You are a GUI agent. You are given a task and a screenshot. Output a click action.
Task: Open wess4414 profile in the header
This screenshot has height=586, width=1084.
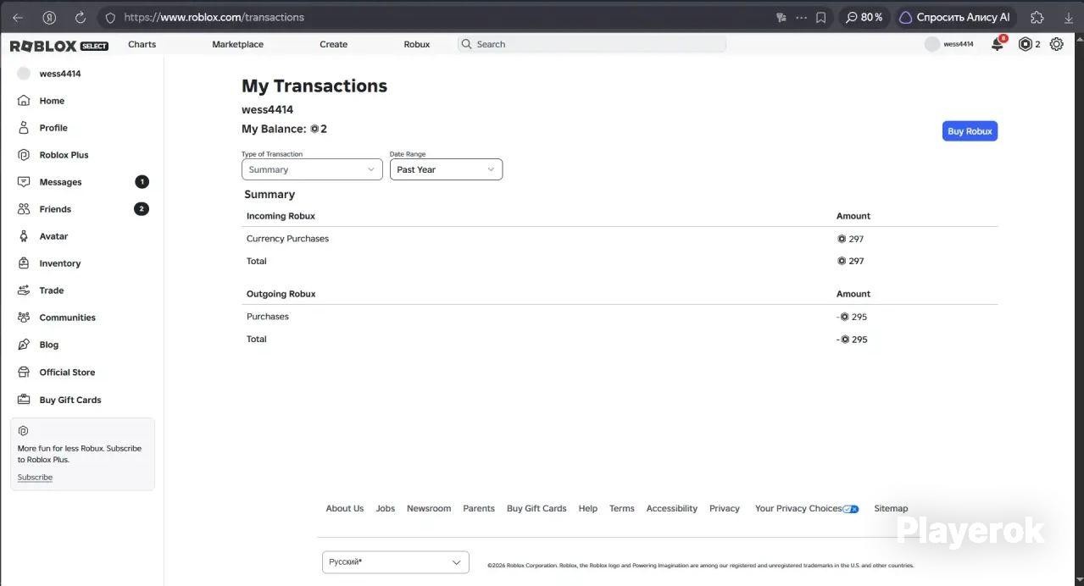(x=949, y=44)
